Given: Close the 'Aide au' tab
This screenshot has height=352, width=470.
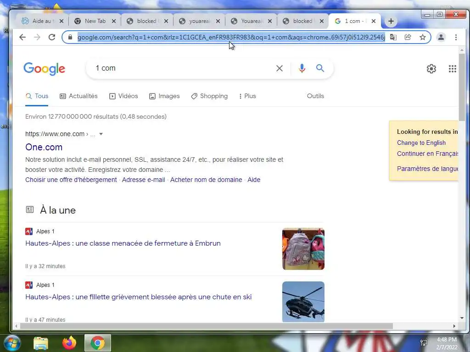Looking at the screenshot, I should coord(62,21).
